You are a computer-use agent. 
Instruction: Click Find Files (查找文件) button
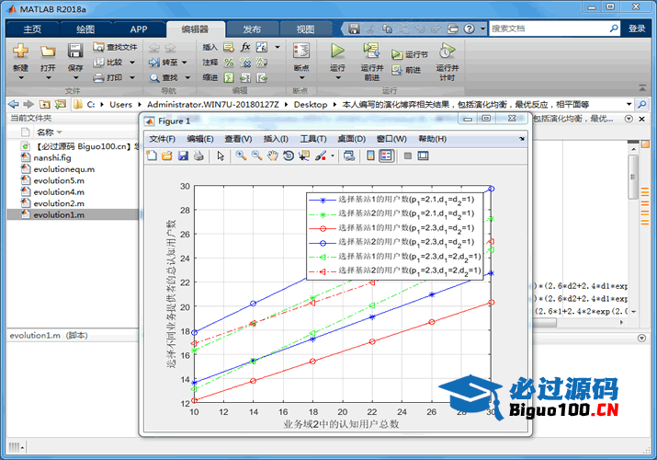coord(115,47)
